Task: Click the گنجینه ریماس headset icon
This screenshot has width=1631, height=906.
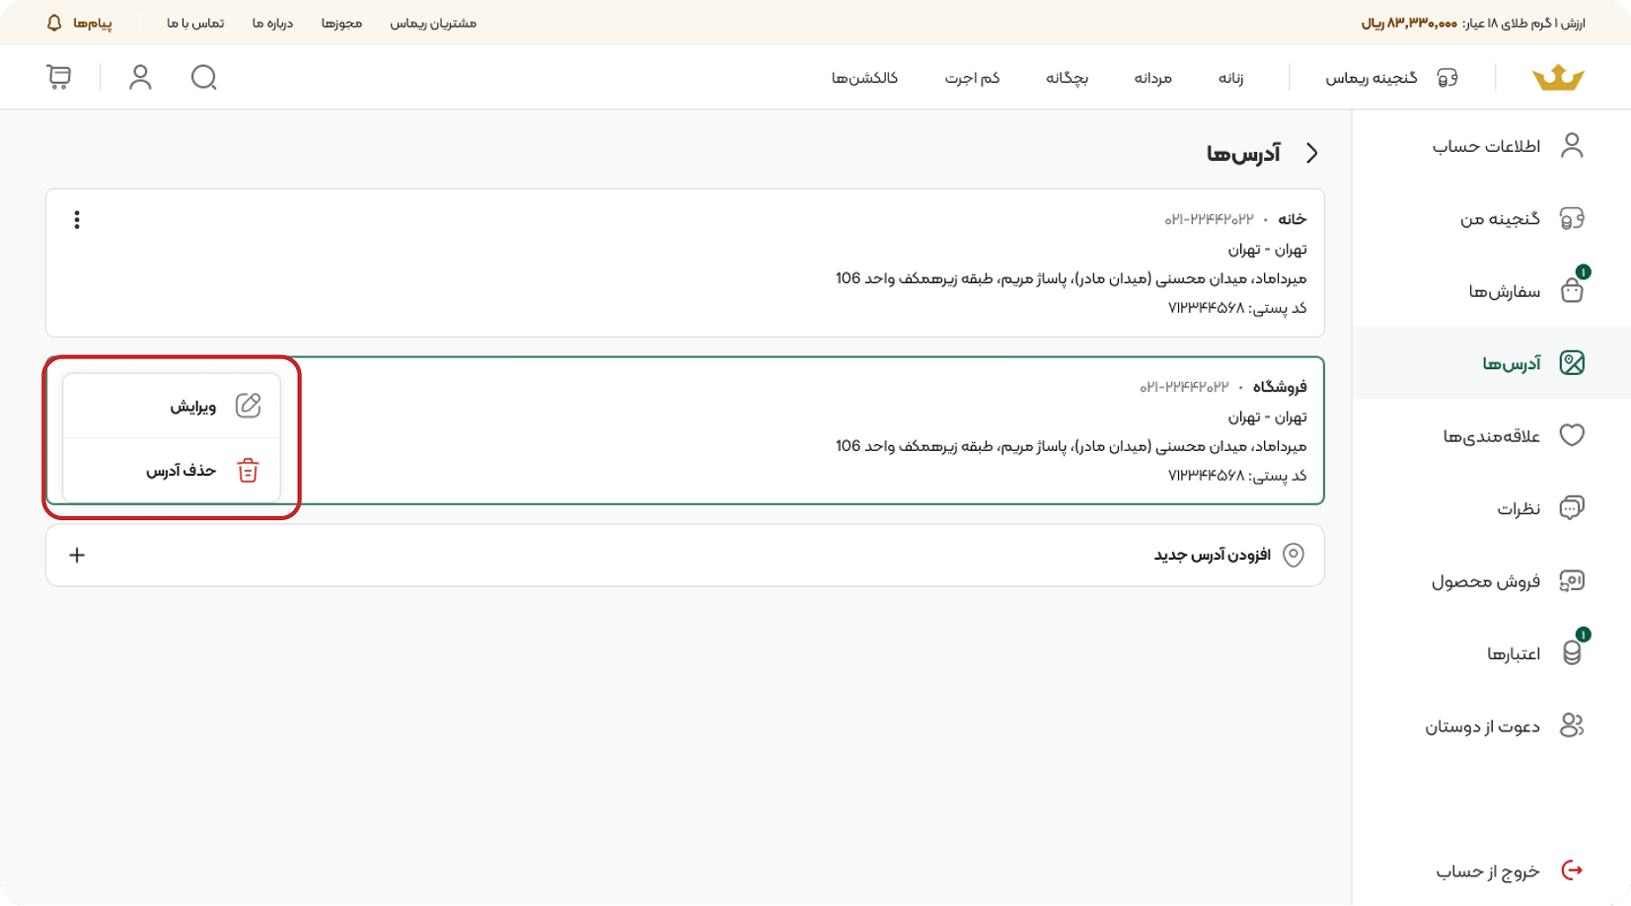Action: coord(1447,77)
